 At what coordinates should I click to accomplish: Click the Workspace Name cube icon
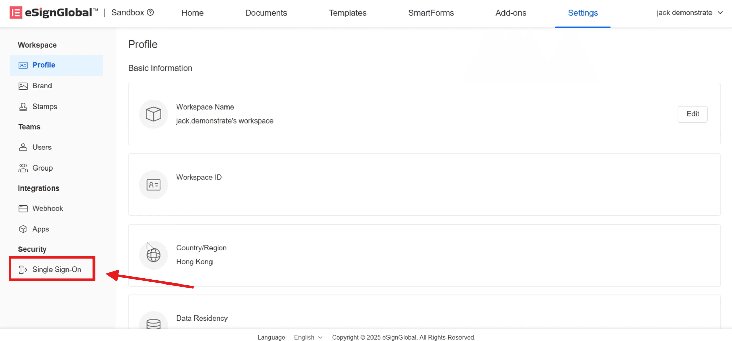pos(153,114)
